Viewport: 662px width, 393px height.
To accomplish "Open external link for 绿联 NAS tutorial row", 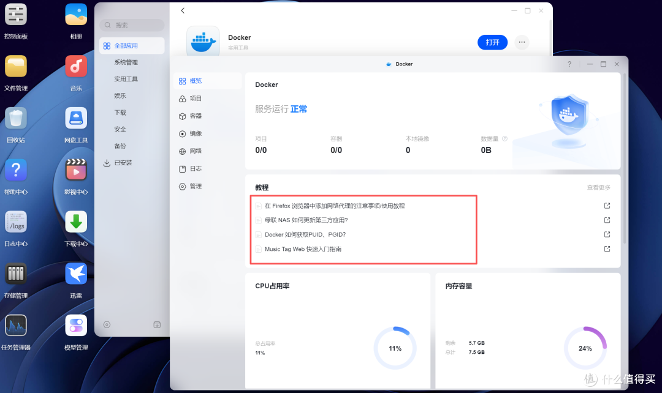I will (x=607, y=220).
